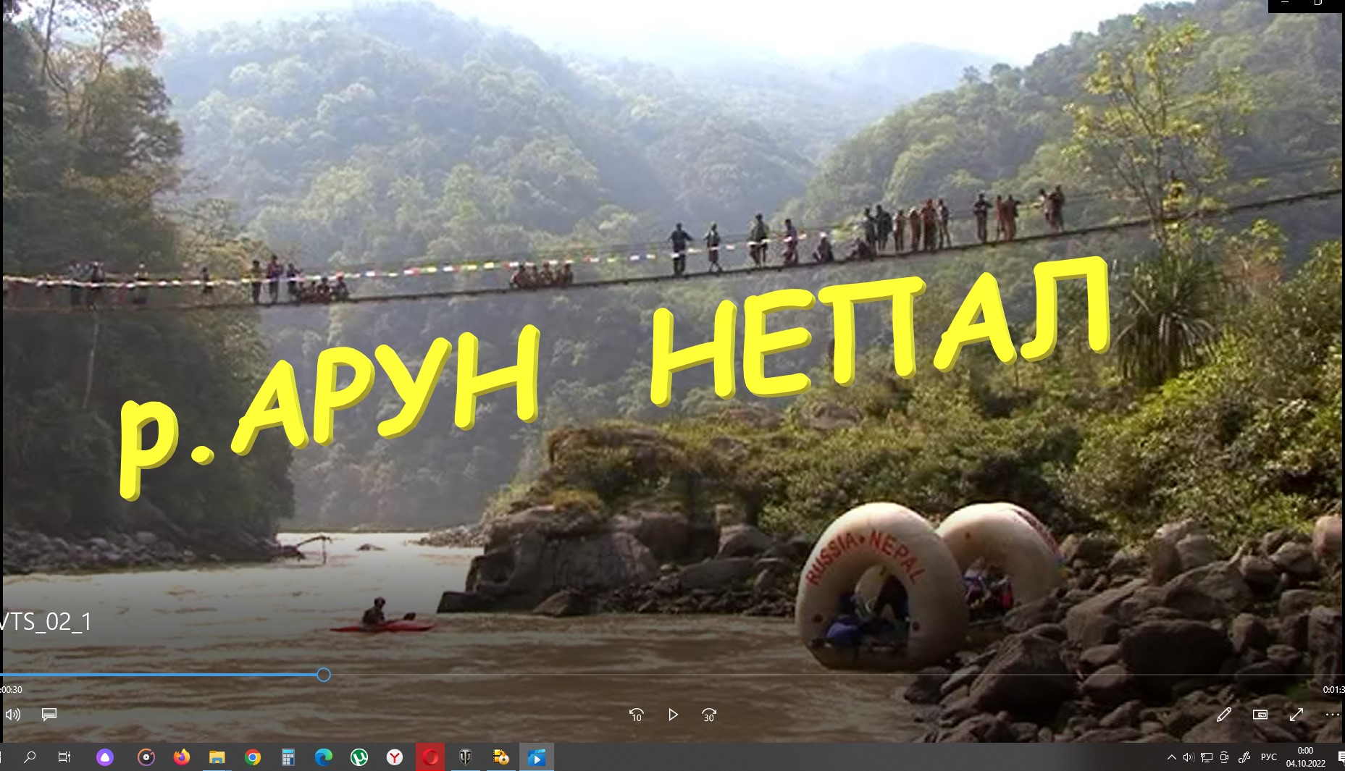
Task: Switch the РУС input language
Action: click(x=1268, y=757)
